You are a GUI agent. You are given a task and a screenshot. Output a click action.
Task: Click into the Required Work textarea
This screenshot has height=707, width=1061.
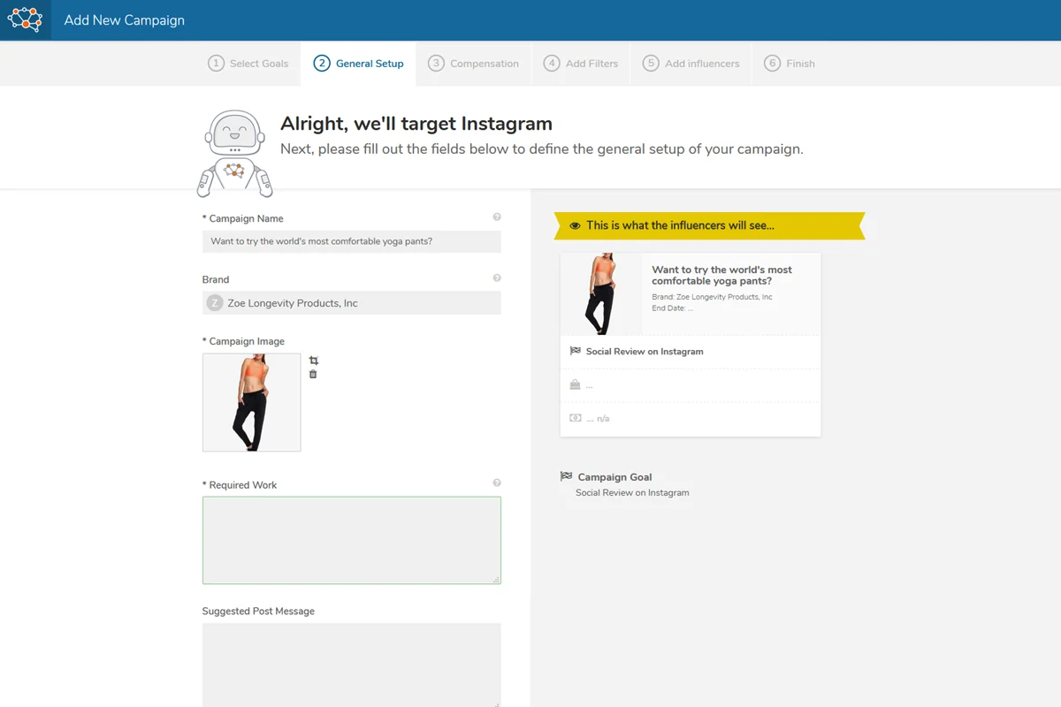click(x=352, y=540)
